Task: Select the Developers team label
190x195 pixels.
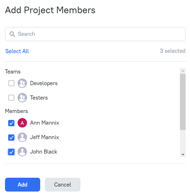Action: [44, 83]
